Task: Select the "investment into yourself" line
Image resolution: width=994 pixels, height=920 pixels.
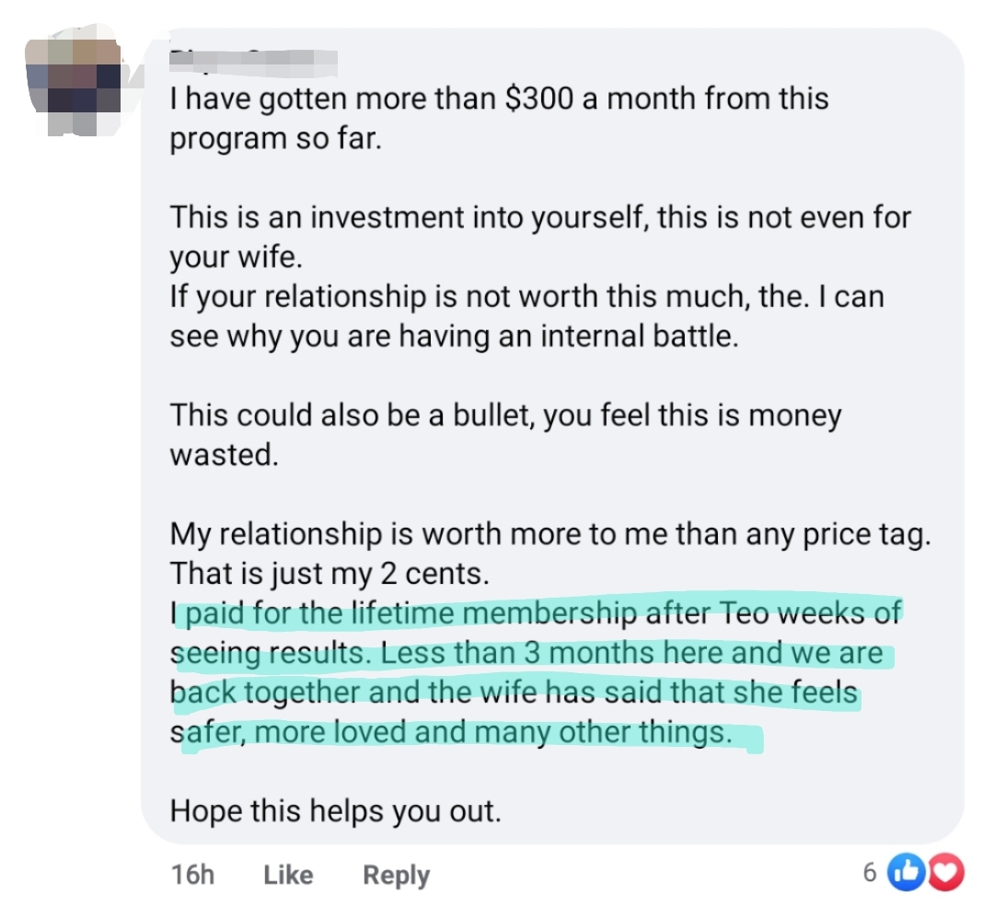Action: 540,218
